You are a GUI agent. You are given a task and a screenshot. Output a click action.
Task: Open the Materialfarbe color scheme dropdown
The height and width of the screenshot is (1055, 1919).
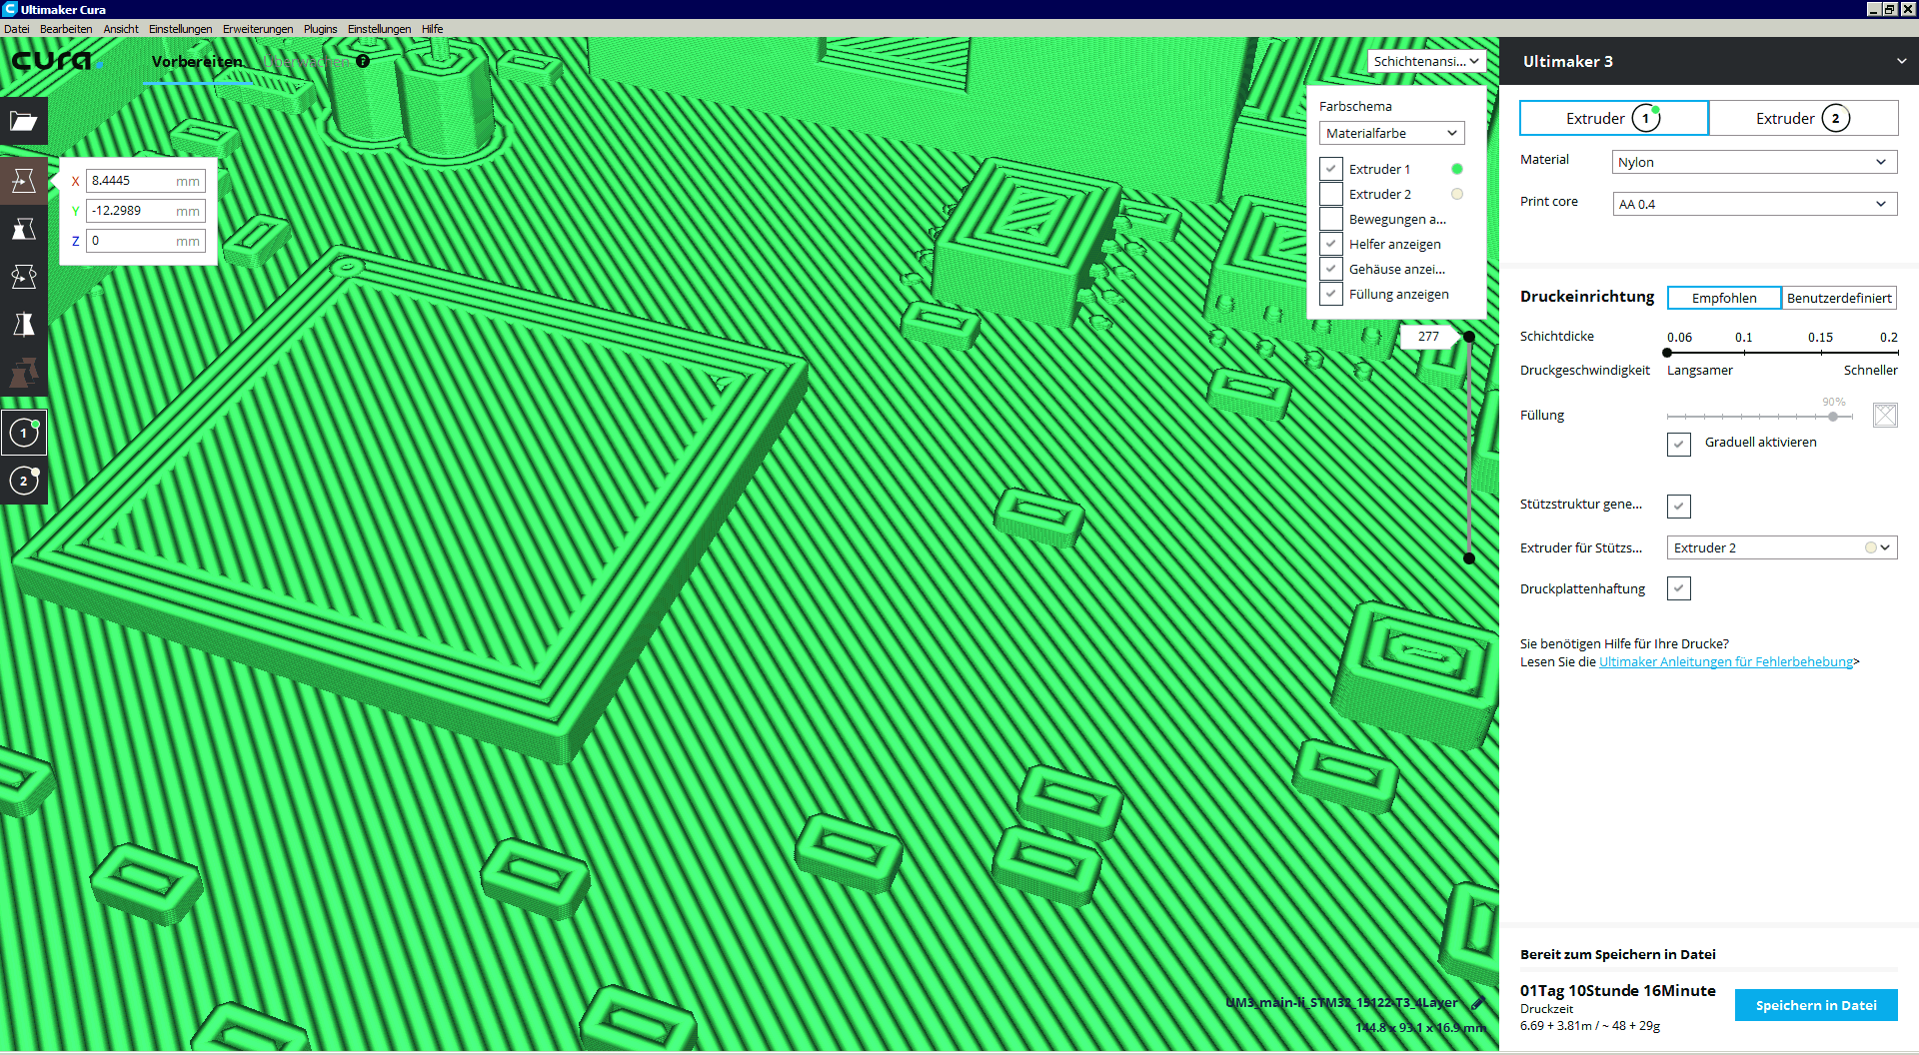1391,133
